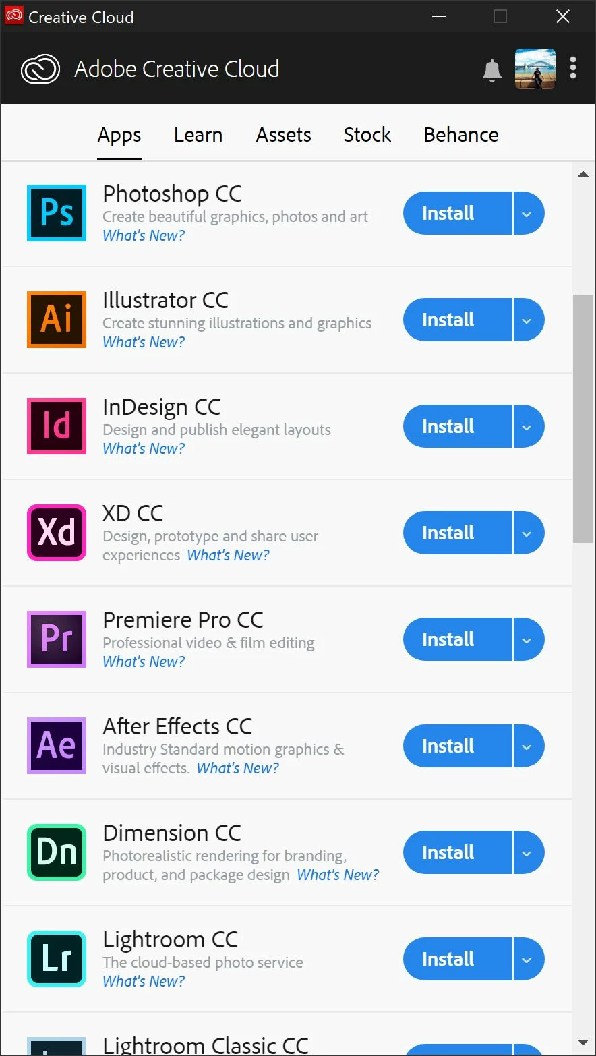Open Lightroom CC install dropdown arrow
Image resolution: width=596 pixels, height=1056 pixels.
[529, 959]
